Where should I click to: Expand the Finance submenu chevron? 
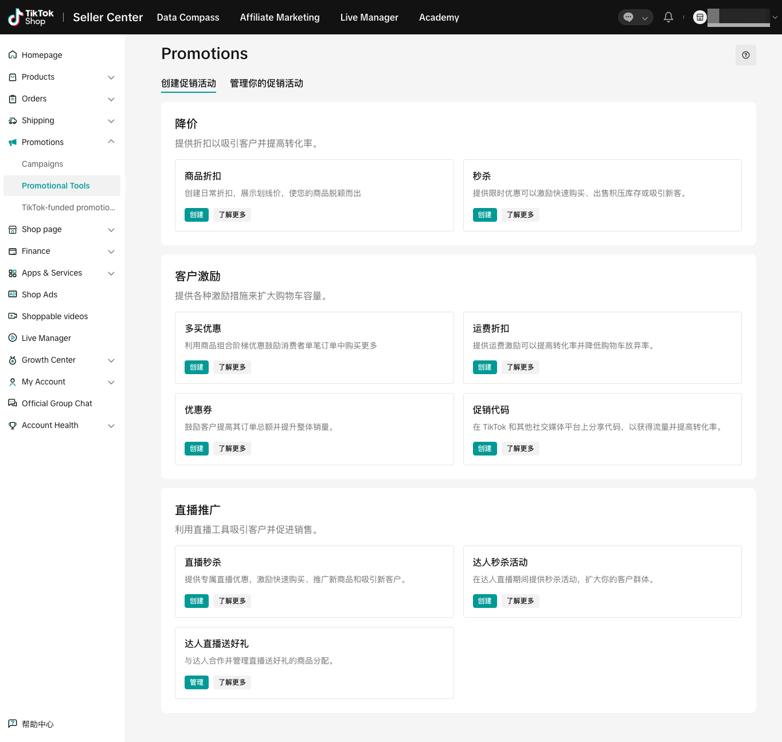point(111,251)
